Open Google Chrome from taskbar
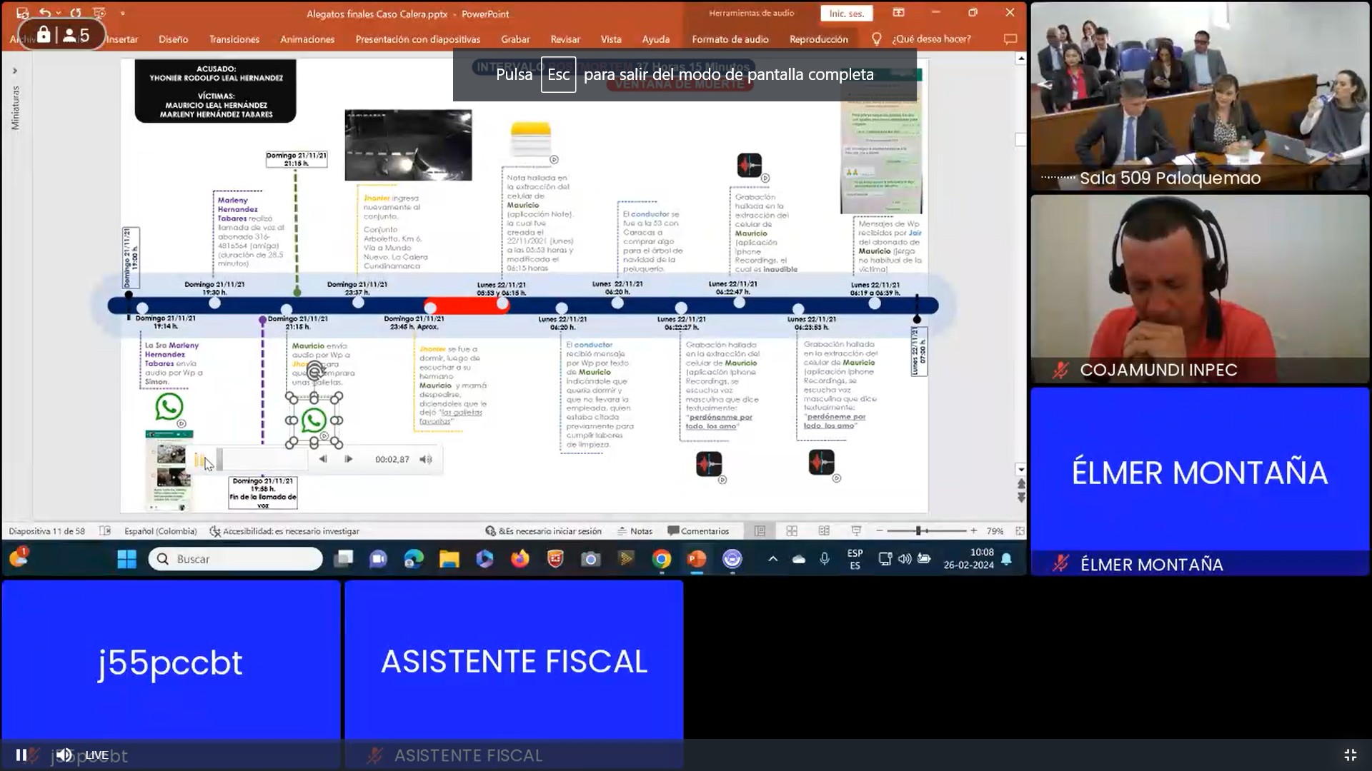The height and width of the screenshot is (771, 1372). pos(662,559)
